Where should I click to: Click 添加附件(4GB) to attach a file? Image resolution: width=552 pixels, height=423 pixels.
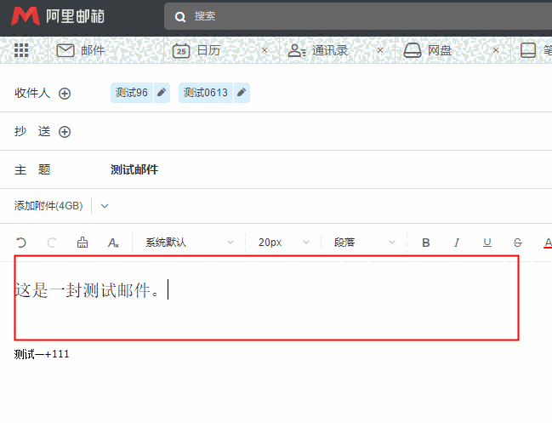coord(48,206)
